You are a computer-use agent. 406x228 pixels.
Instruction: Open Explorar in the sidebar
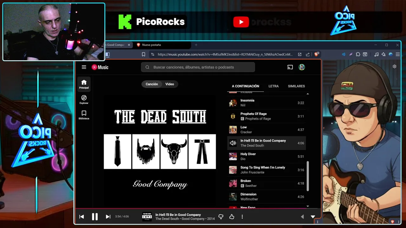[84, 99]
